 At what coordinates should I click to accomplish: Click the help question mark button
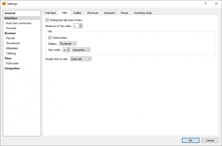[205, 4]
